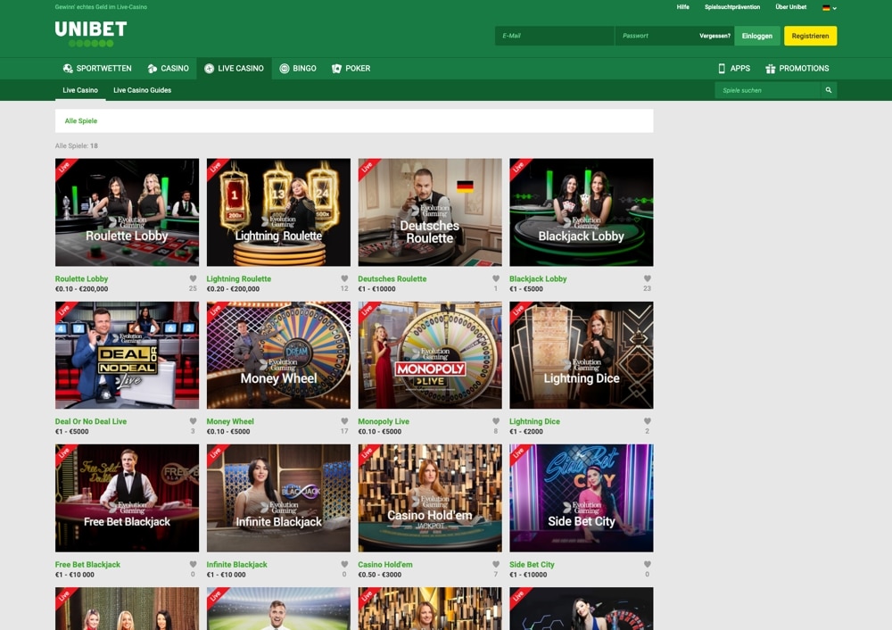Screen dimensions: 892x630
Task: Click the Promotions gift icon
Action: pyautogui.click(x=771, y=69)
